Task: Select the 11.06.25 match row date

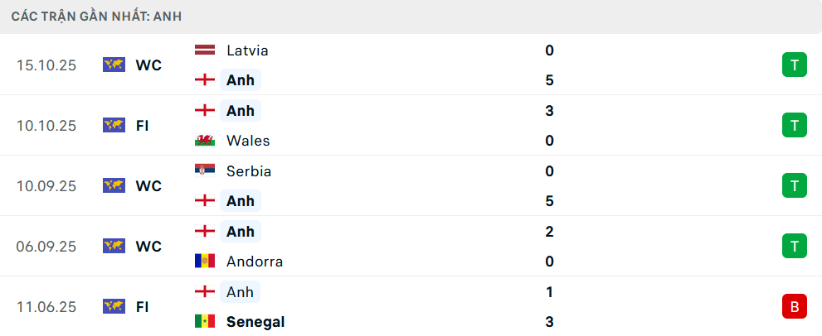Action: click(46, 307)
